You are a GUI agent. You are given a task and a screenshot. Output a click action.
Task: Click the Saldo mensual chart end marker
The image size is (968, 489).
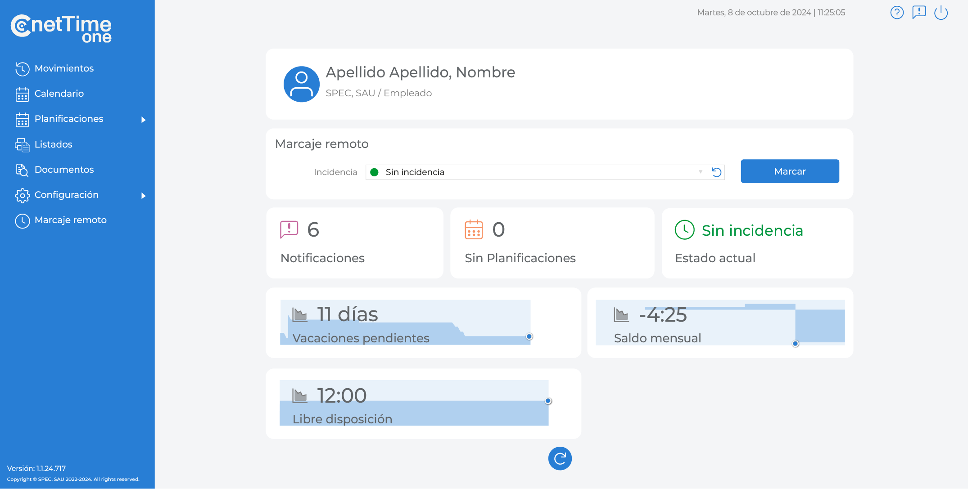click(x=796, y=344)
